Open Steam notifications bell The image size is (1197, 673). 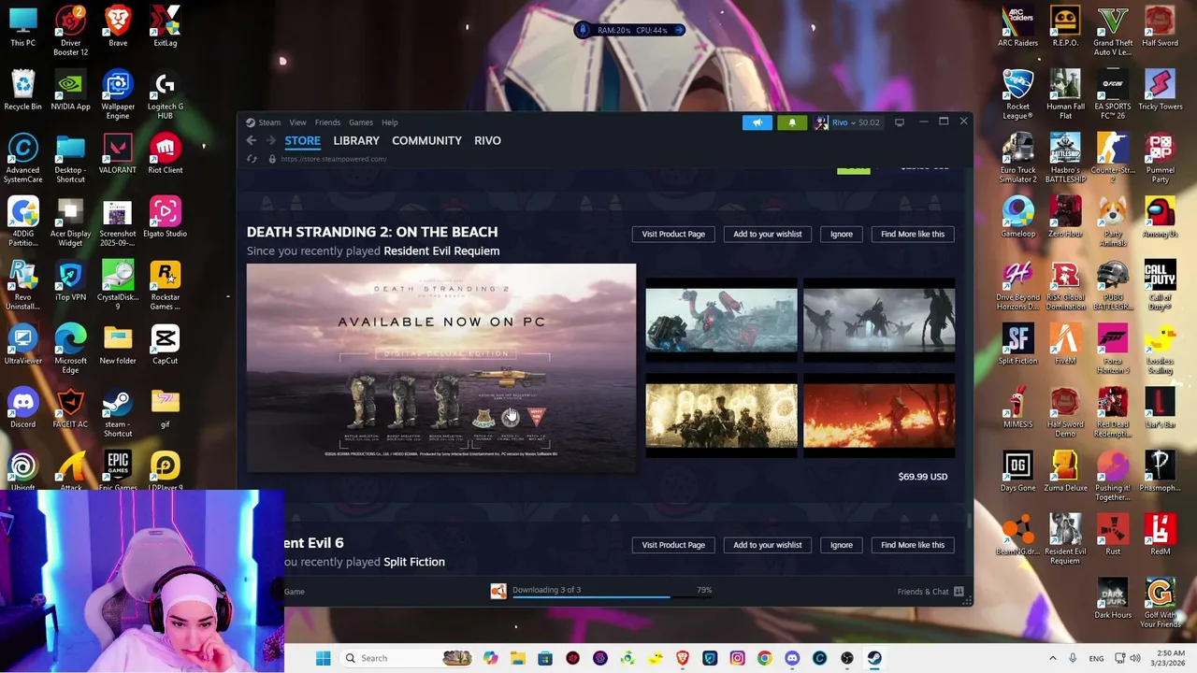tap(792, 122)
